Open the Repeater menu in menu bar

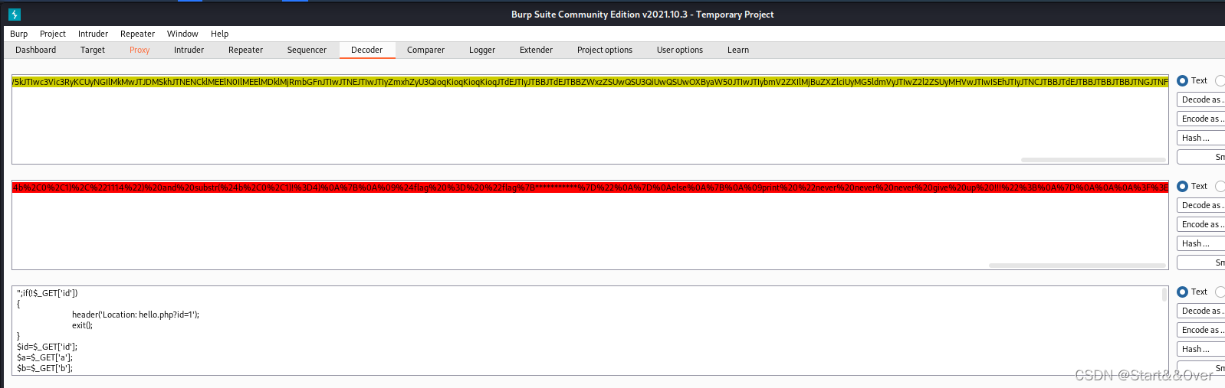tap(138, 34)
